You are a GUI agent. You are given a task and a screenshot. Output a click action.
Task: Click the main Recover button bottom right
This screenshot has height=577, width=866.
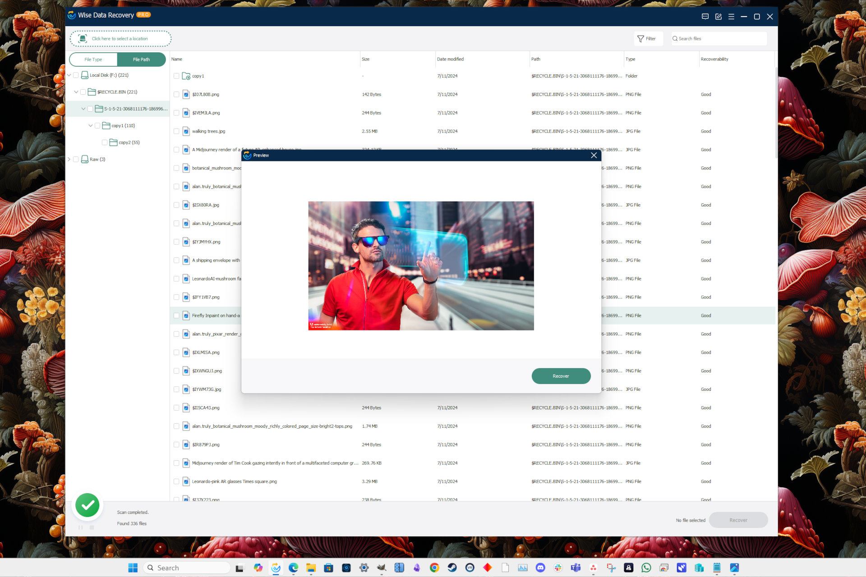click(738, 520)
